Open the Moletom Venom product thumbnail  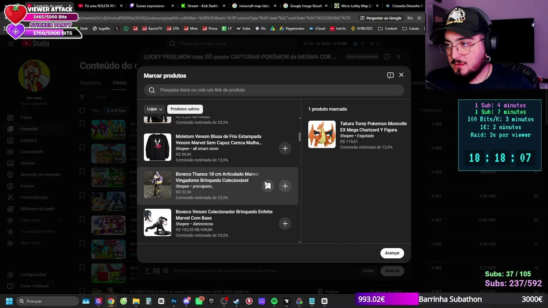158,147
